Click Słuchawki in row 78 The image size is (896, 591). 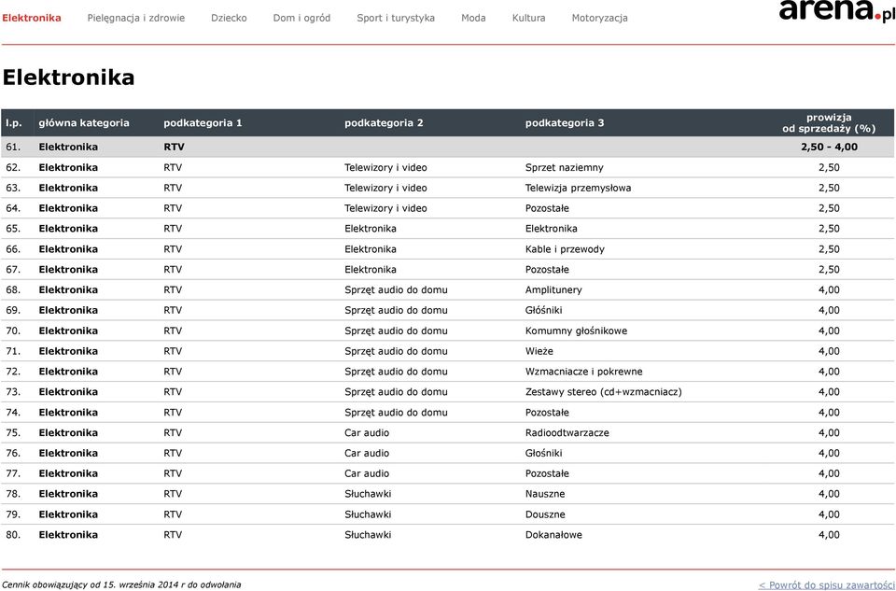pos(368,494)
